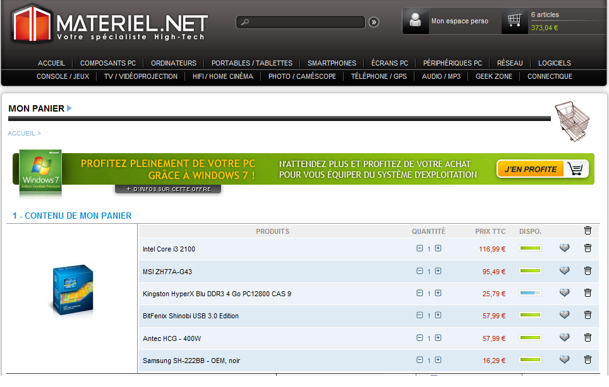Add Kingston HyperX Blu to wishlist heart
Viewport: 609px width, 387px height.
(x=565, y=293)
